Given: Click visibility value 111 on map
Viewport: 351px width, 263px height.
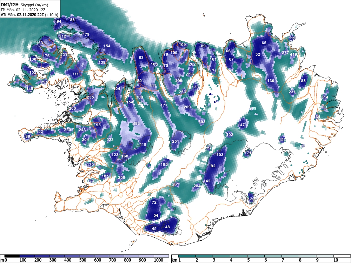Looking at the screenshot, I should [x=75, y=74].
